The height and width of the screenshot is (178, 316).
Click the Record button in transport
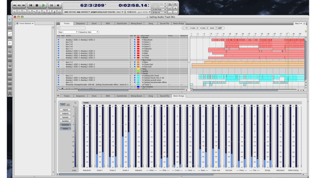(58, 6)
